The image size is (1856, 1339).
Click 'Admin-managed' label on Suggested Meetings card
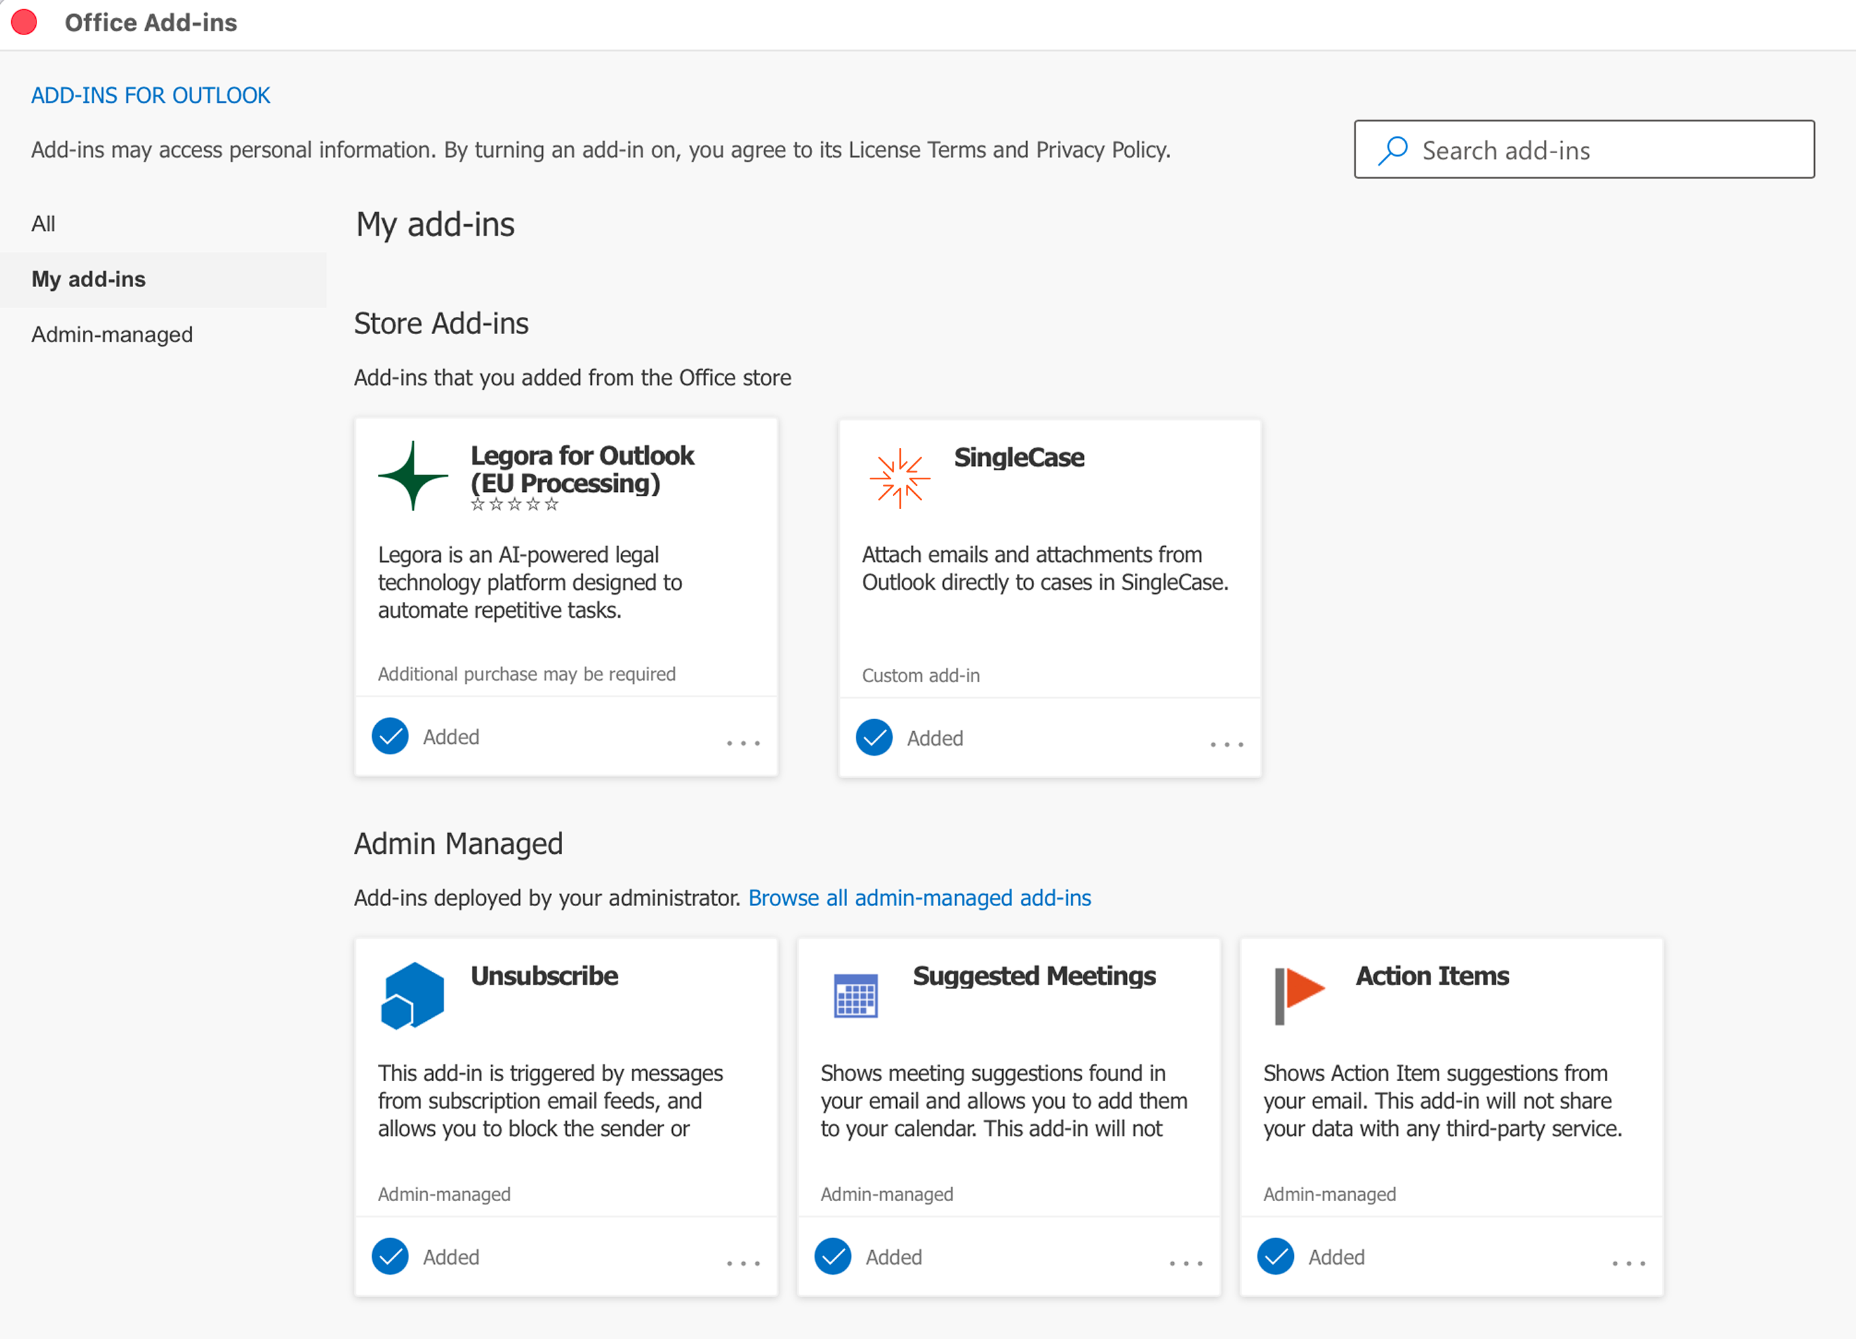[x=887, y=1194]
